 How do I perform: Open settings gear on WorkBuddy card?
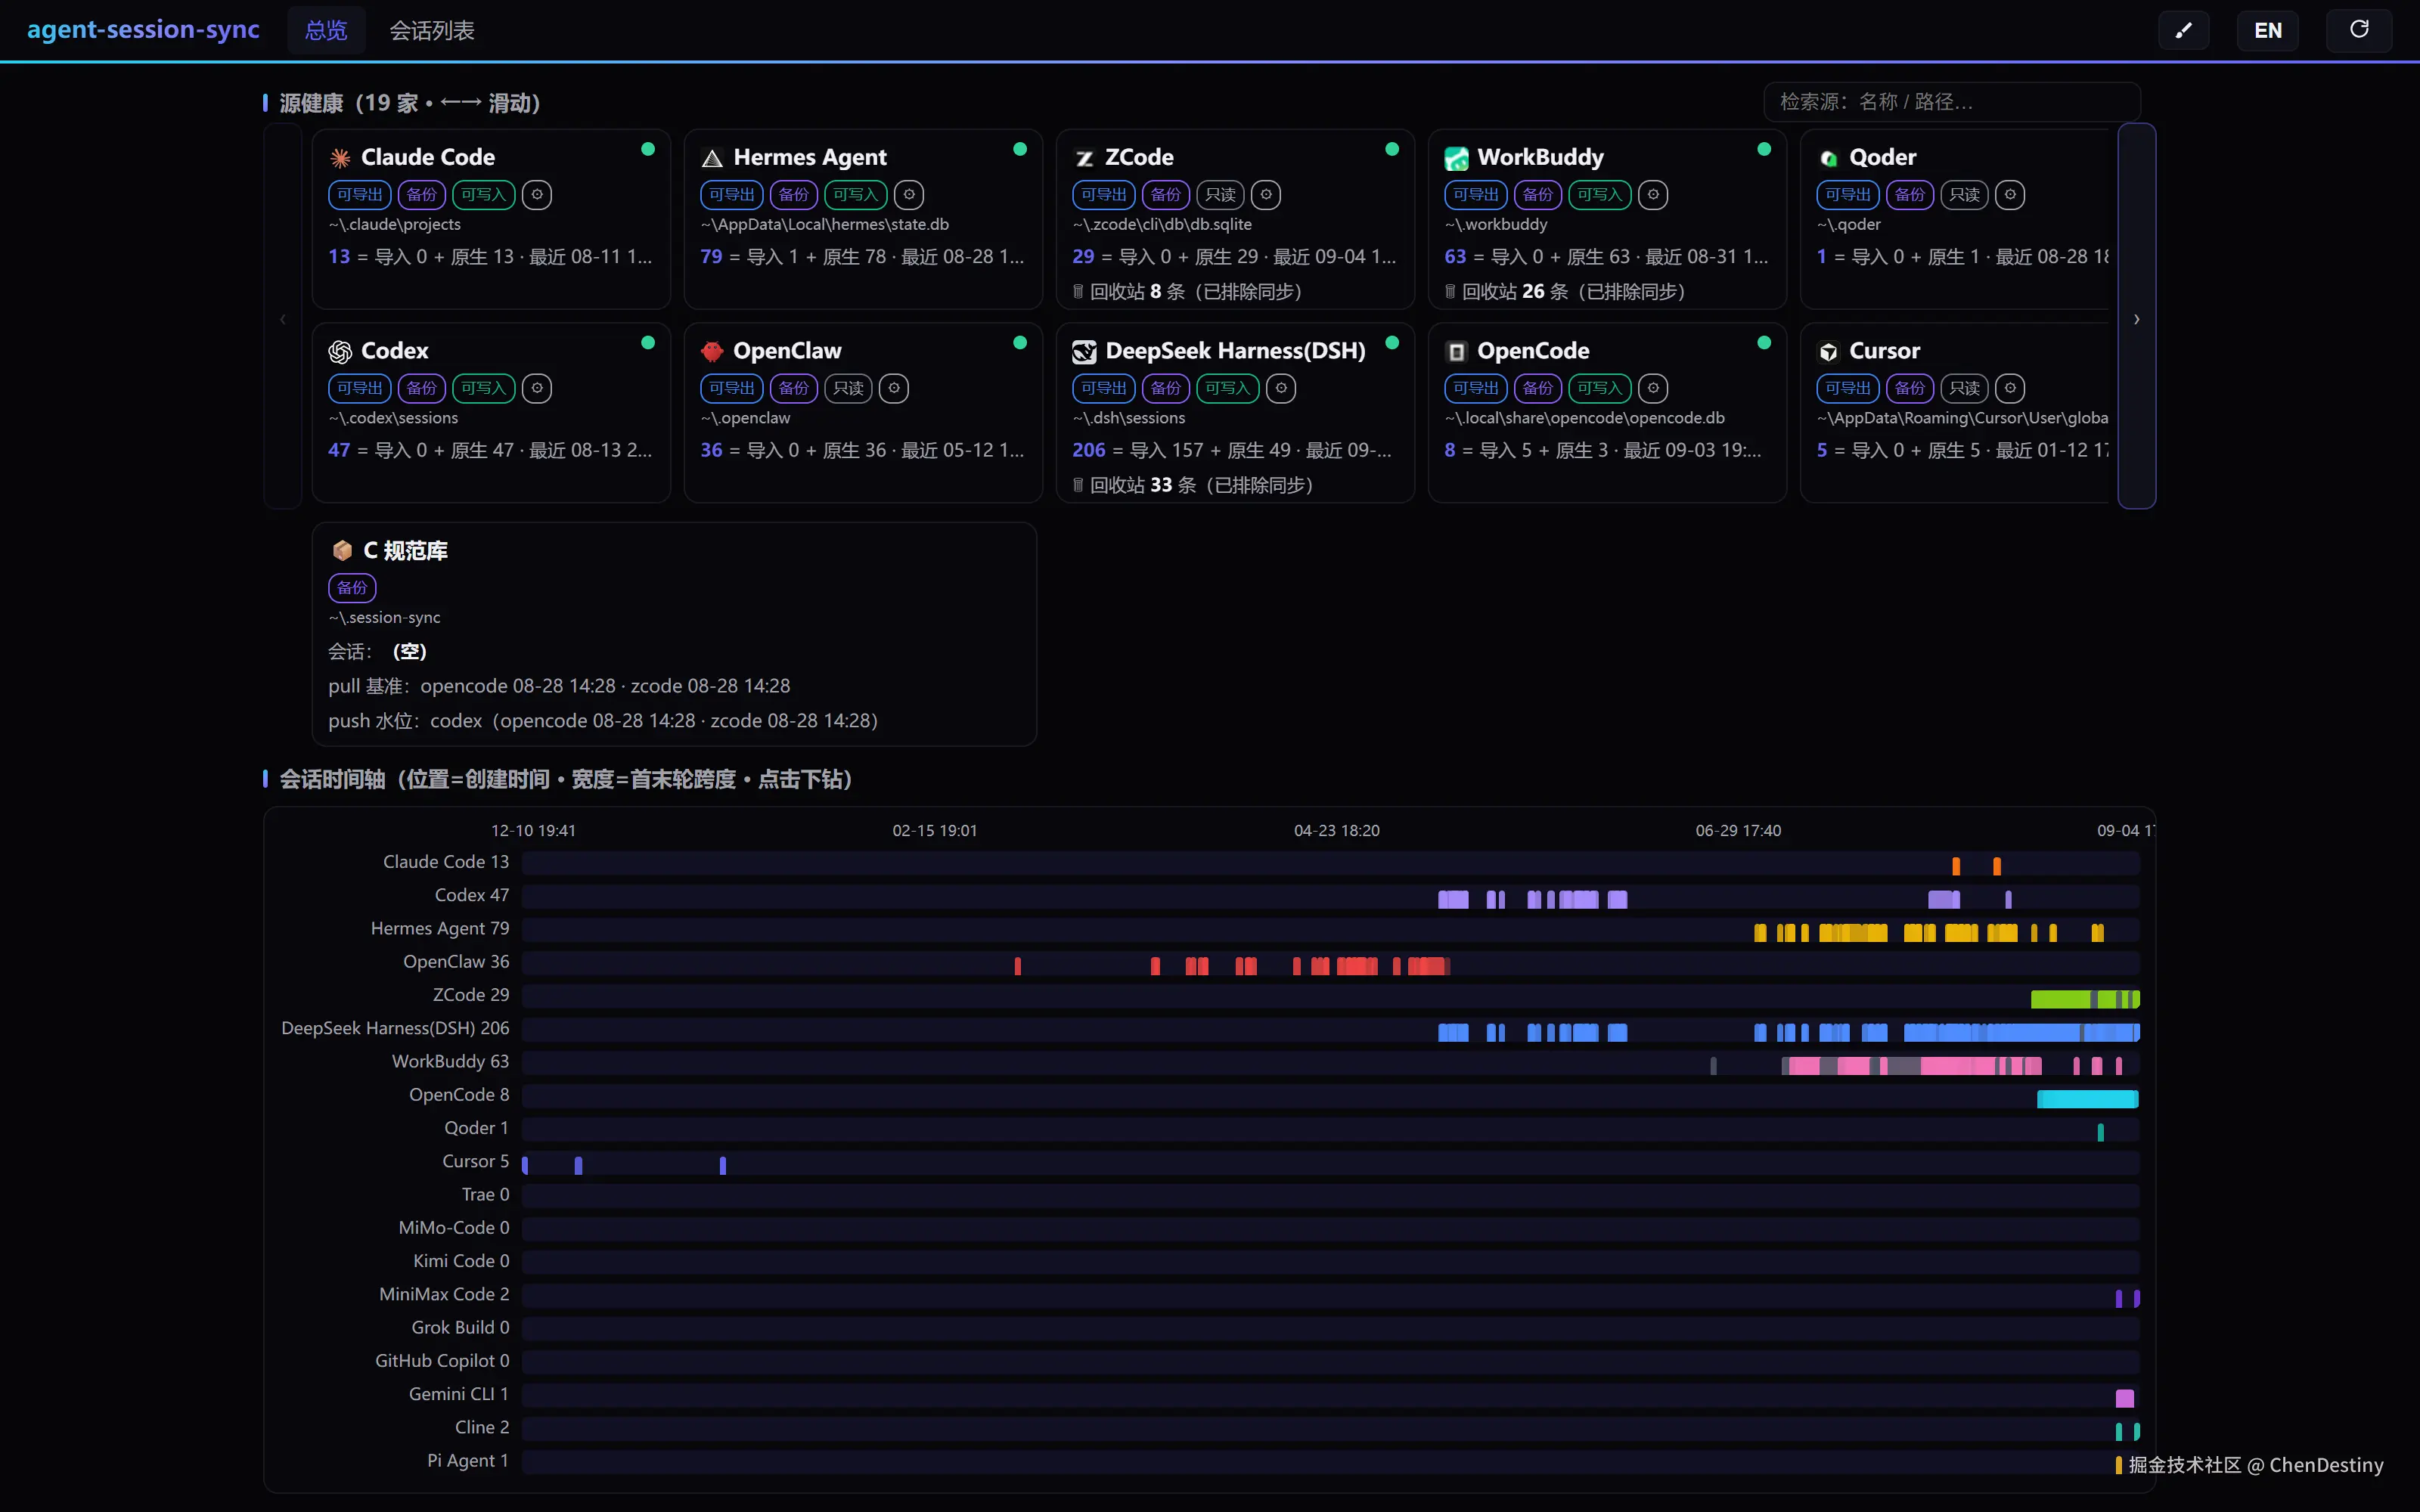tap(1653, 194)
